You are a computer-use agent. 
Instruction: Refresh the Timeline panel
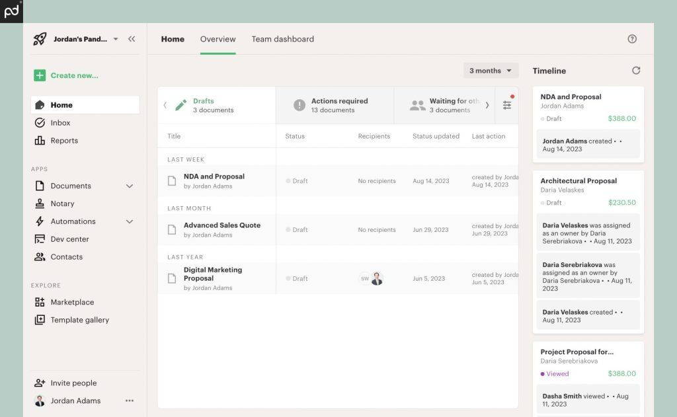[636, 71]
